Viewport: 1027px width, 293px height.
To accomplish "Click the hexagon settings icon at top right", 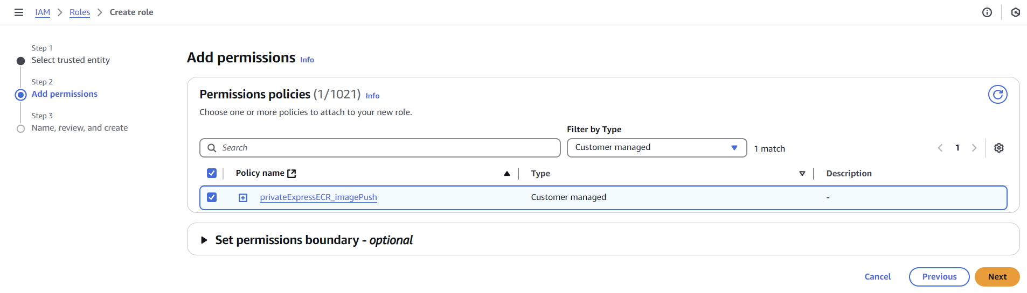I will 1015,12.
